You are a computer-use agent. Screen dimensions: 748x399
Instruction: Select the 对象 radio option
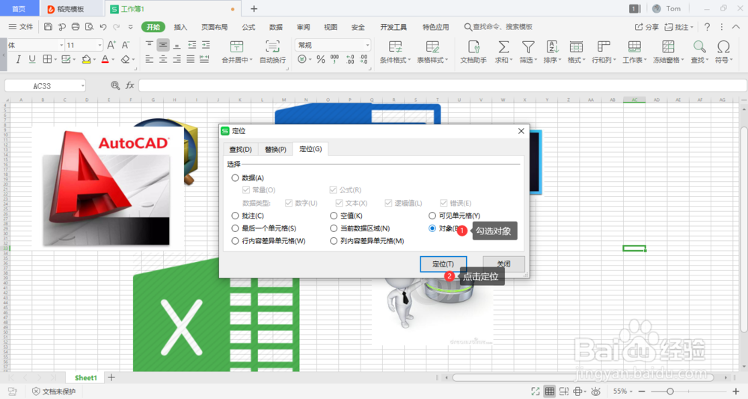coord(432,228)
